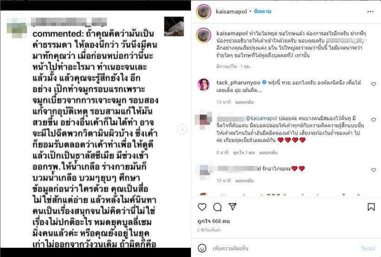Screen dimensions: 381x257
Task: Open the three-dot more options menu
Action: [370, 12]
